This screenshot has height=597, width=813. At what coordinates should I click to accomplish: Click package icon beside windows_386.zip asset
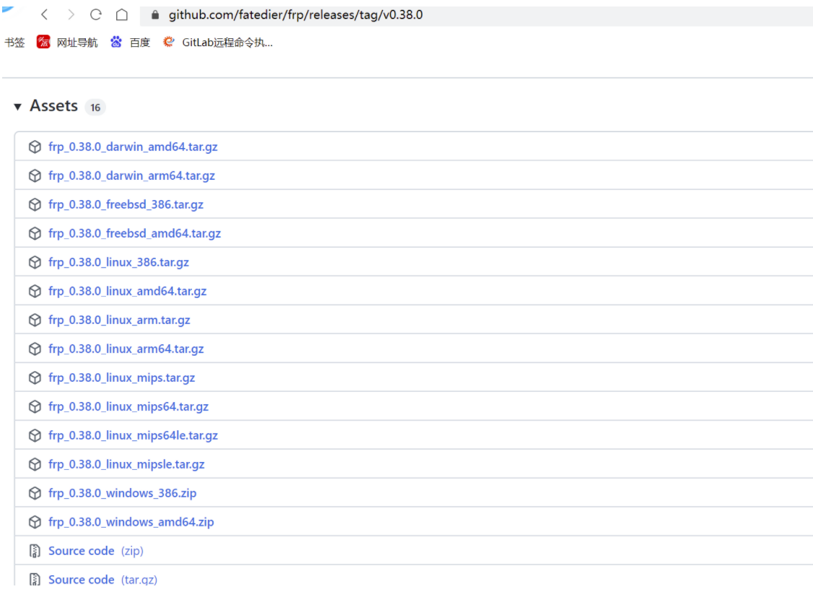[35, 493]
